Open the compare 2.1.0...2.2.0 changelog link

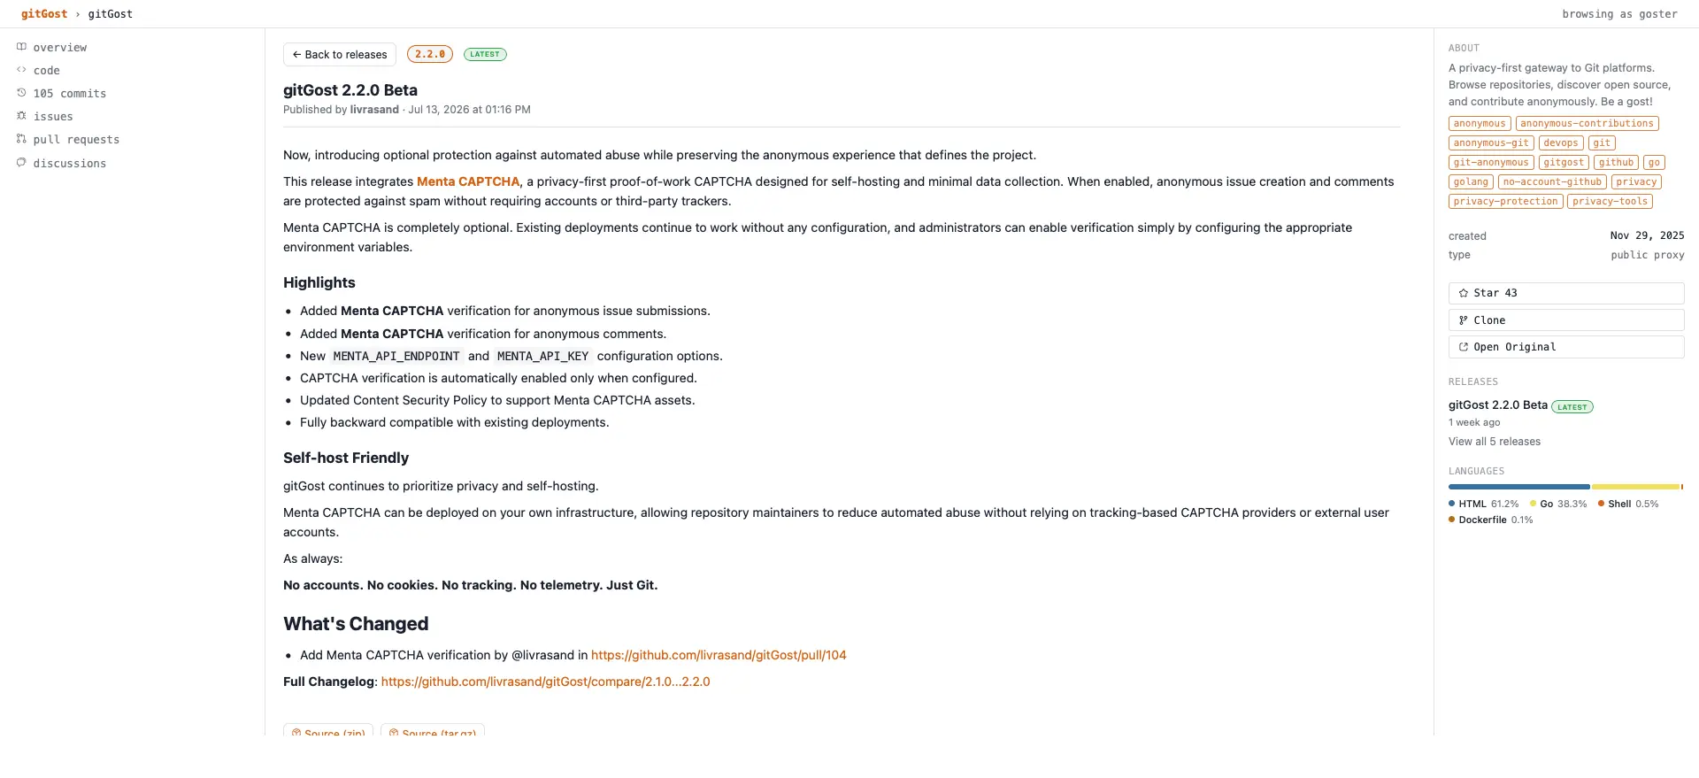(x=545, y=682)
